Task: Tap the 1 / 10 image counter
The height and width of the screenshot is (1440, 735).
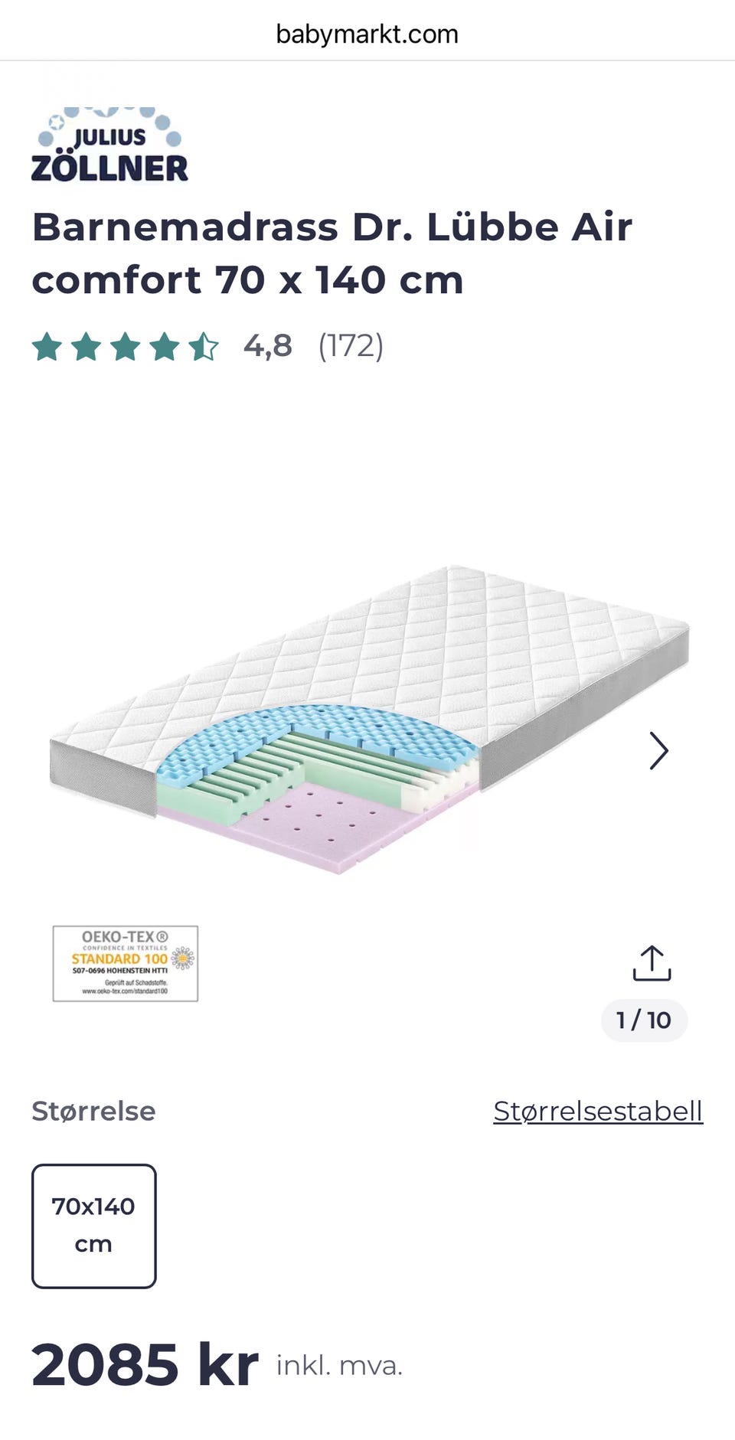Action: (644, 1020)
